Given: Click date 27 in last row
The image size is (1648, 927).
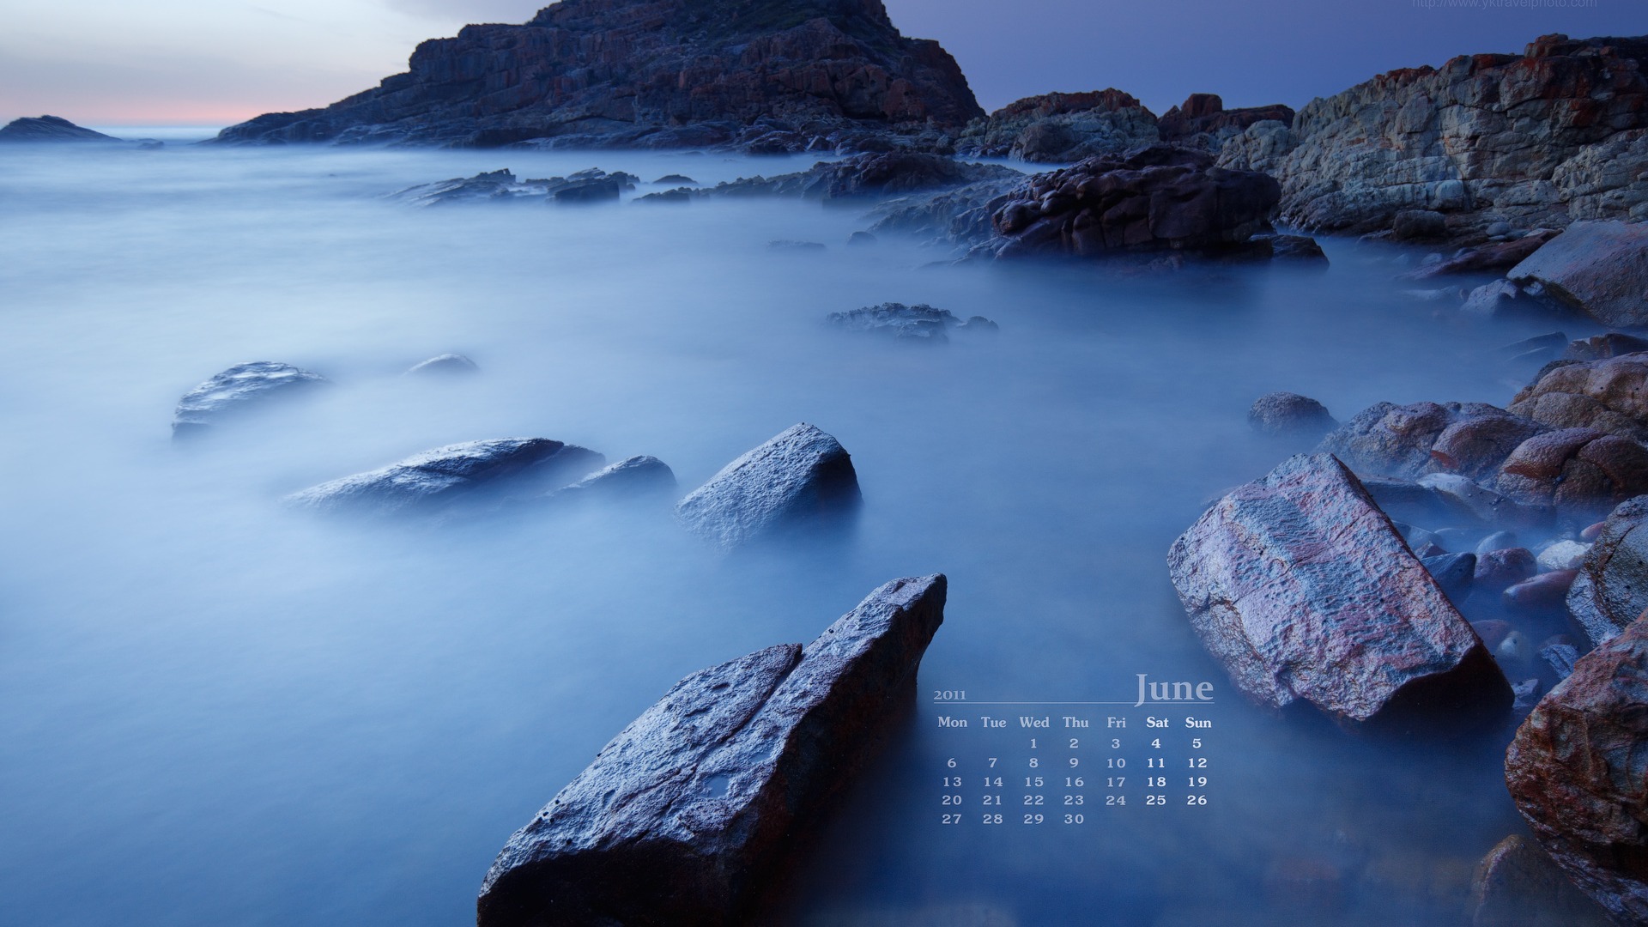Looking at the screenshot, I should [952, 819].
